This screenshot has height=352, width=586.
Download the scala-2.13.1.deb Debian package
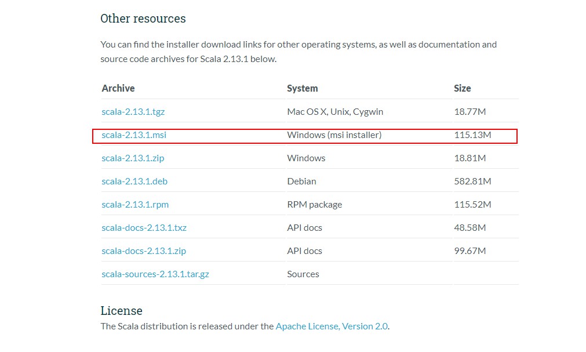coord(134,182)
